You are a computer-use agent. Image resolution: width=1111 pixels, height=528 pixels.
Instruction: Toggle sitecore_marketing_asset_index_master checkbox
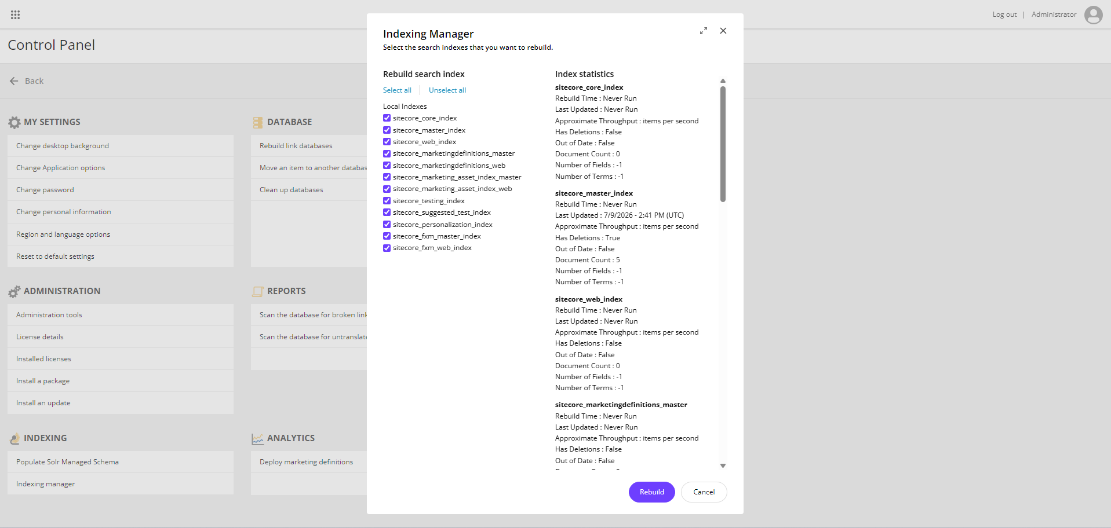(387, 177)
